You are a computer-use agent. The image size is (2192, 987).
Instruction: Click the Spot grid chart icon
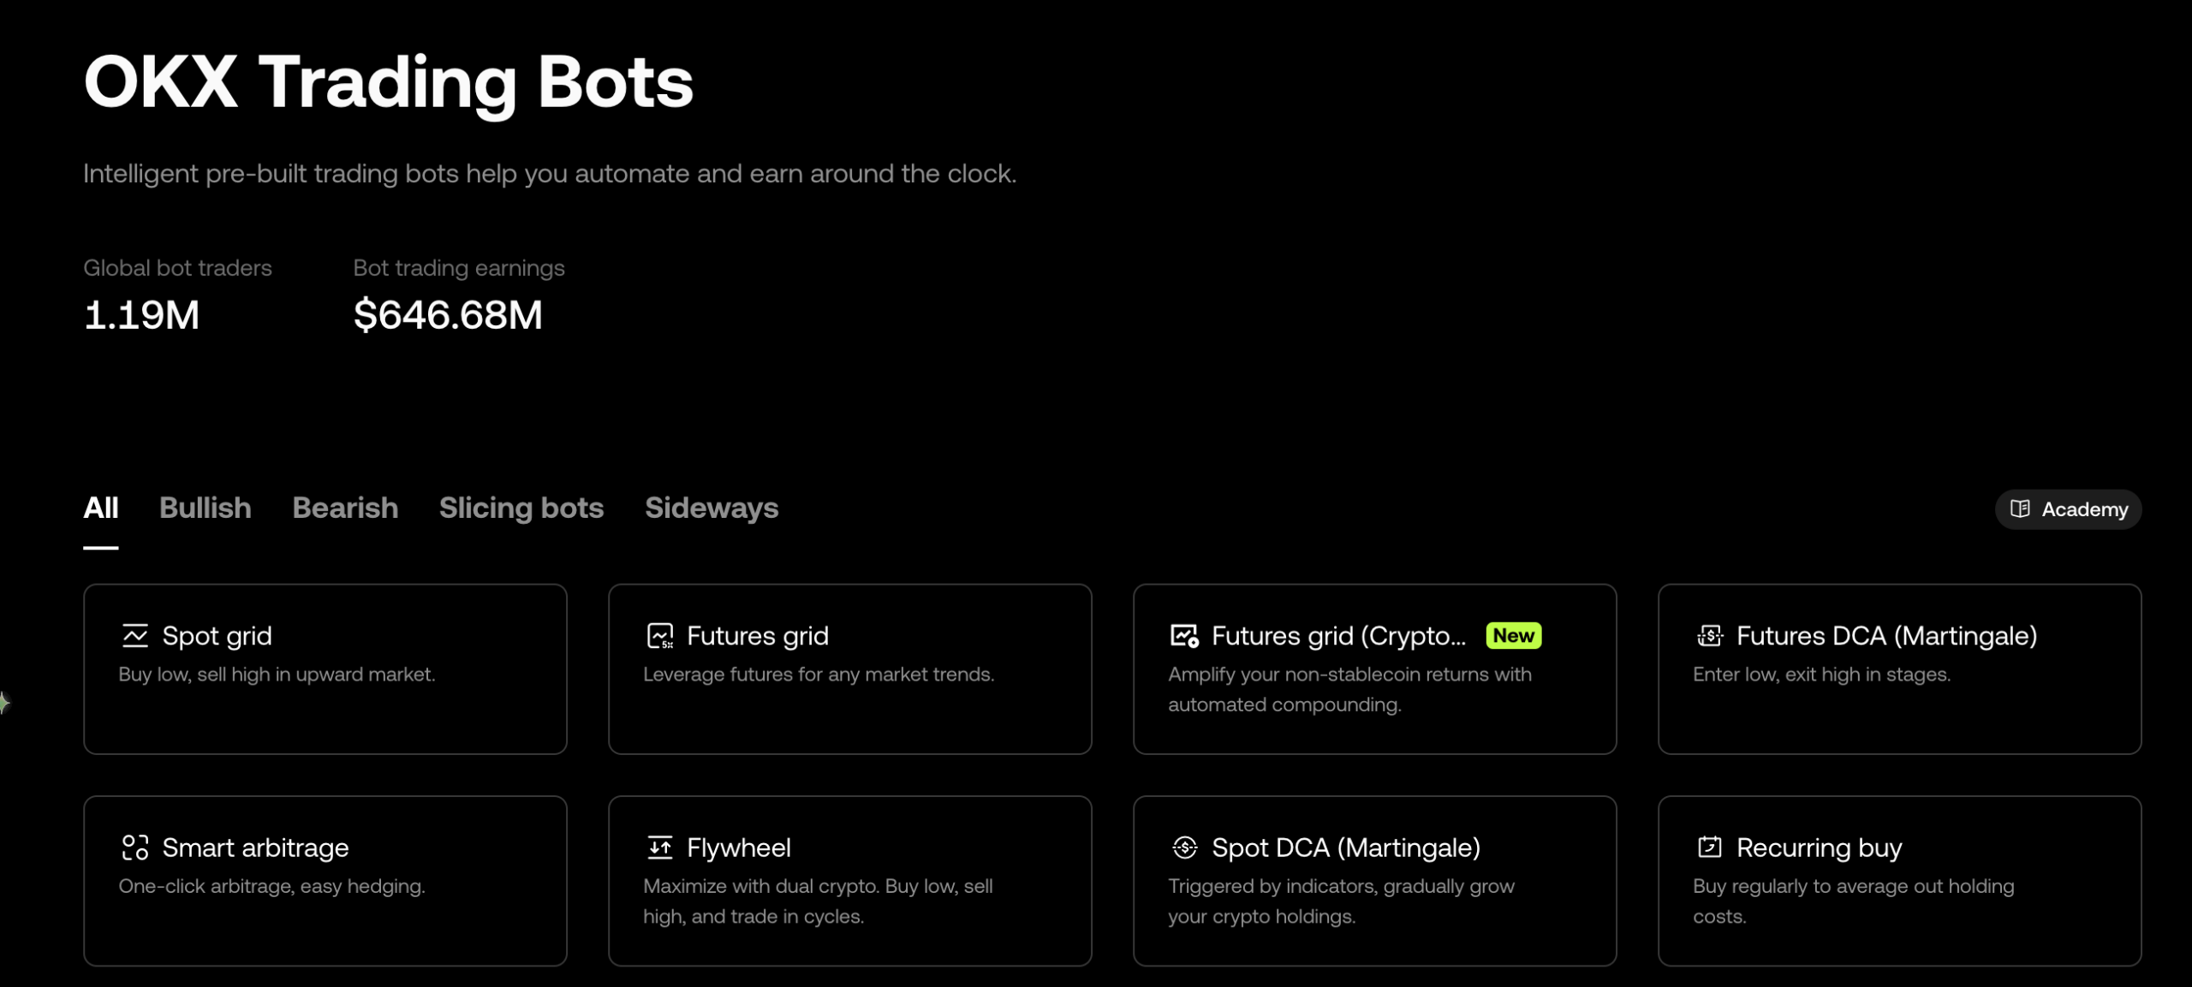coord(134,636)
